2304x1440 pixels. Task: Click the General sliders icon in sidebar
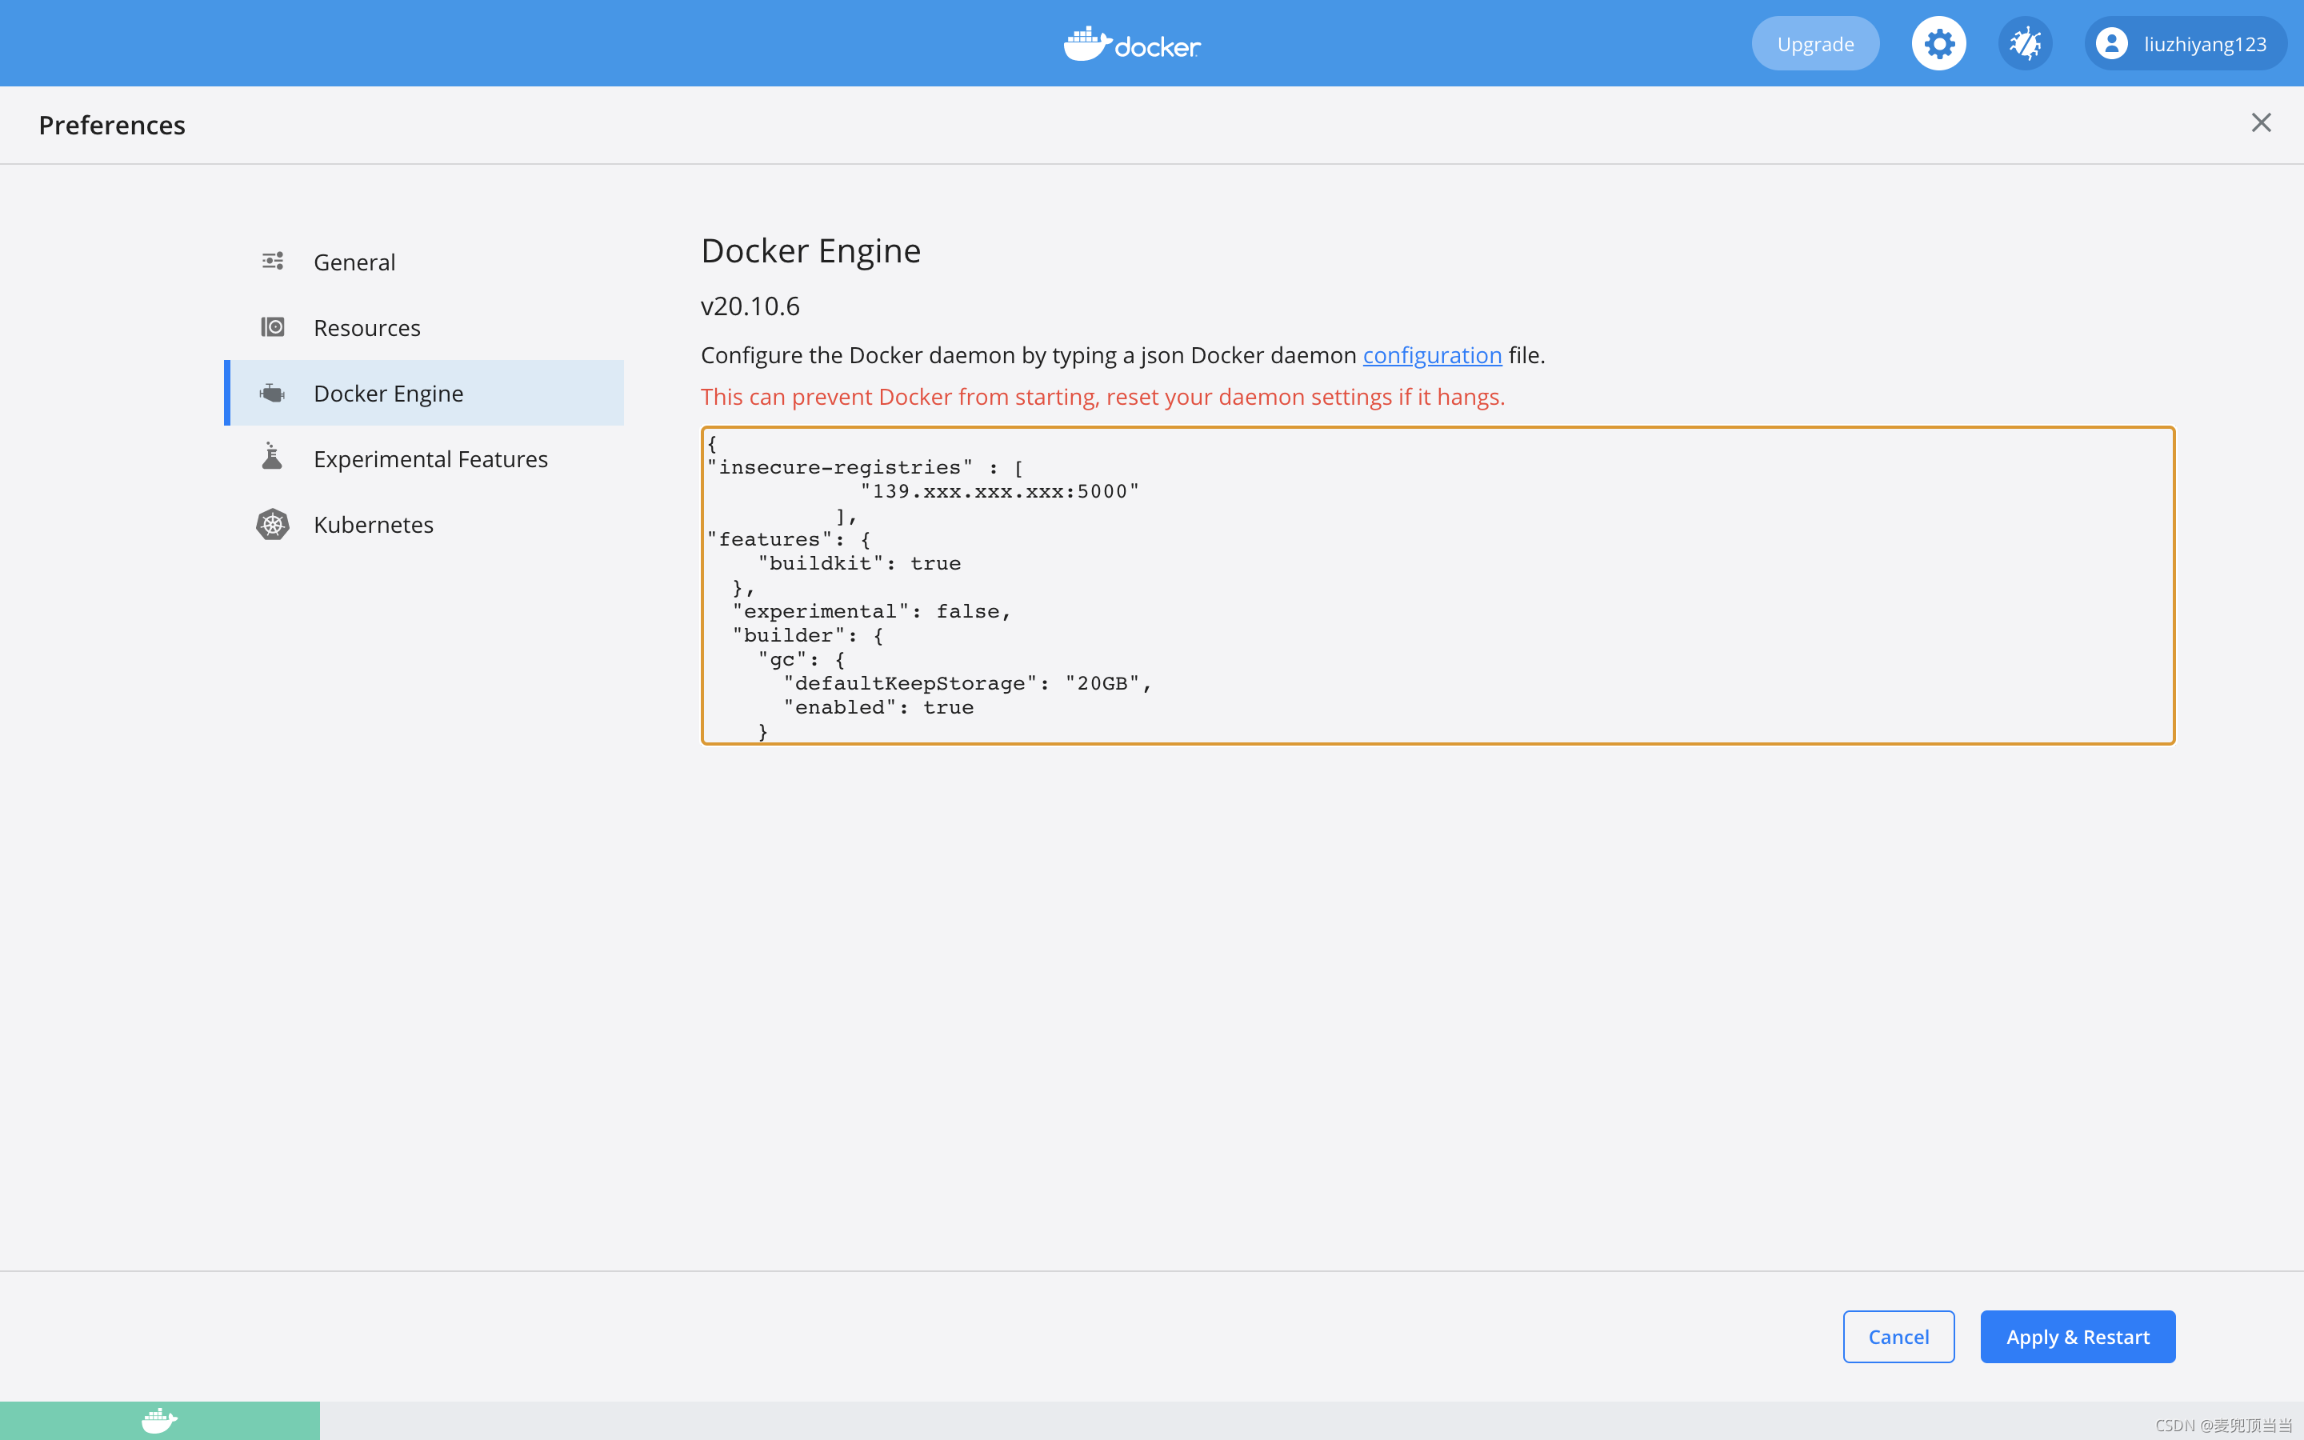coord(272,261)
